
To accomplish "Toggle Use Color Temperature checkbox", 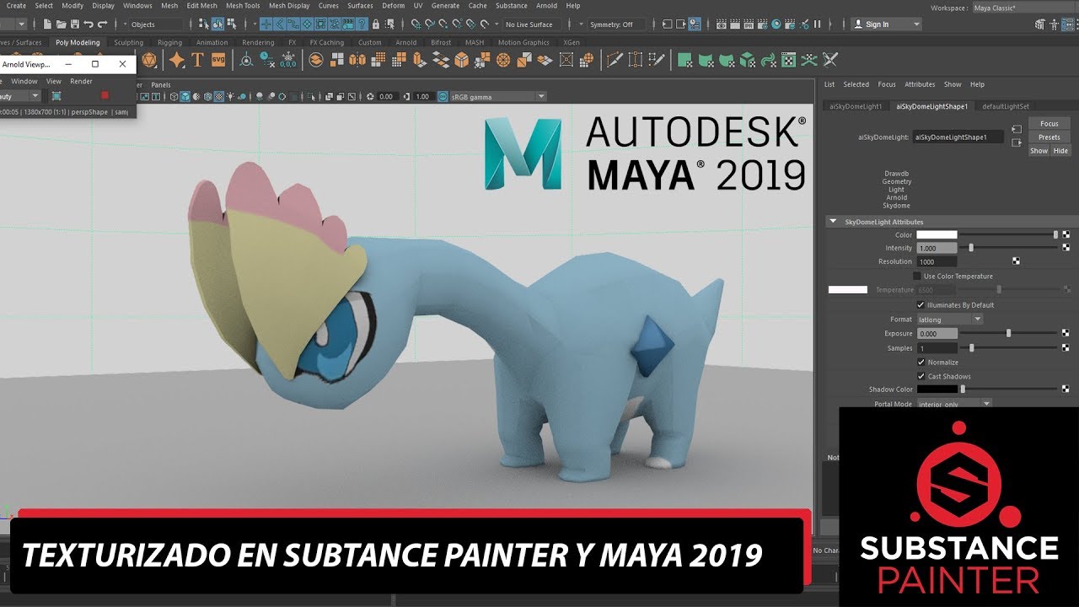I will [x=917, y=276].
